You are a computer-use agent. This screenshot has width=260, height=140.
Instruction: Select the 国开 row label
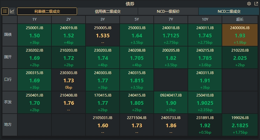(8, 57)
